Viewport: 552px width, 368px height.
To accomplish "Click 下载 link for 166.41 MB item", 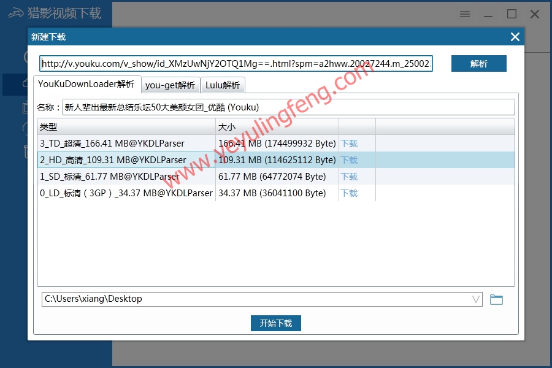I will pos(349,144).
